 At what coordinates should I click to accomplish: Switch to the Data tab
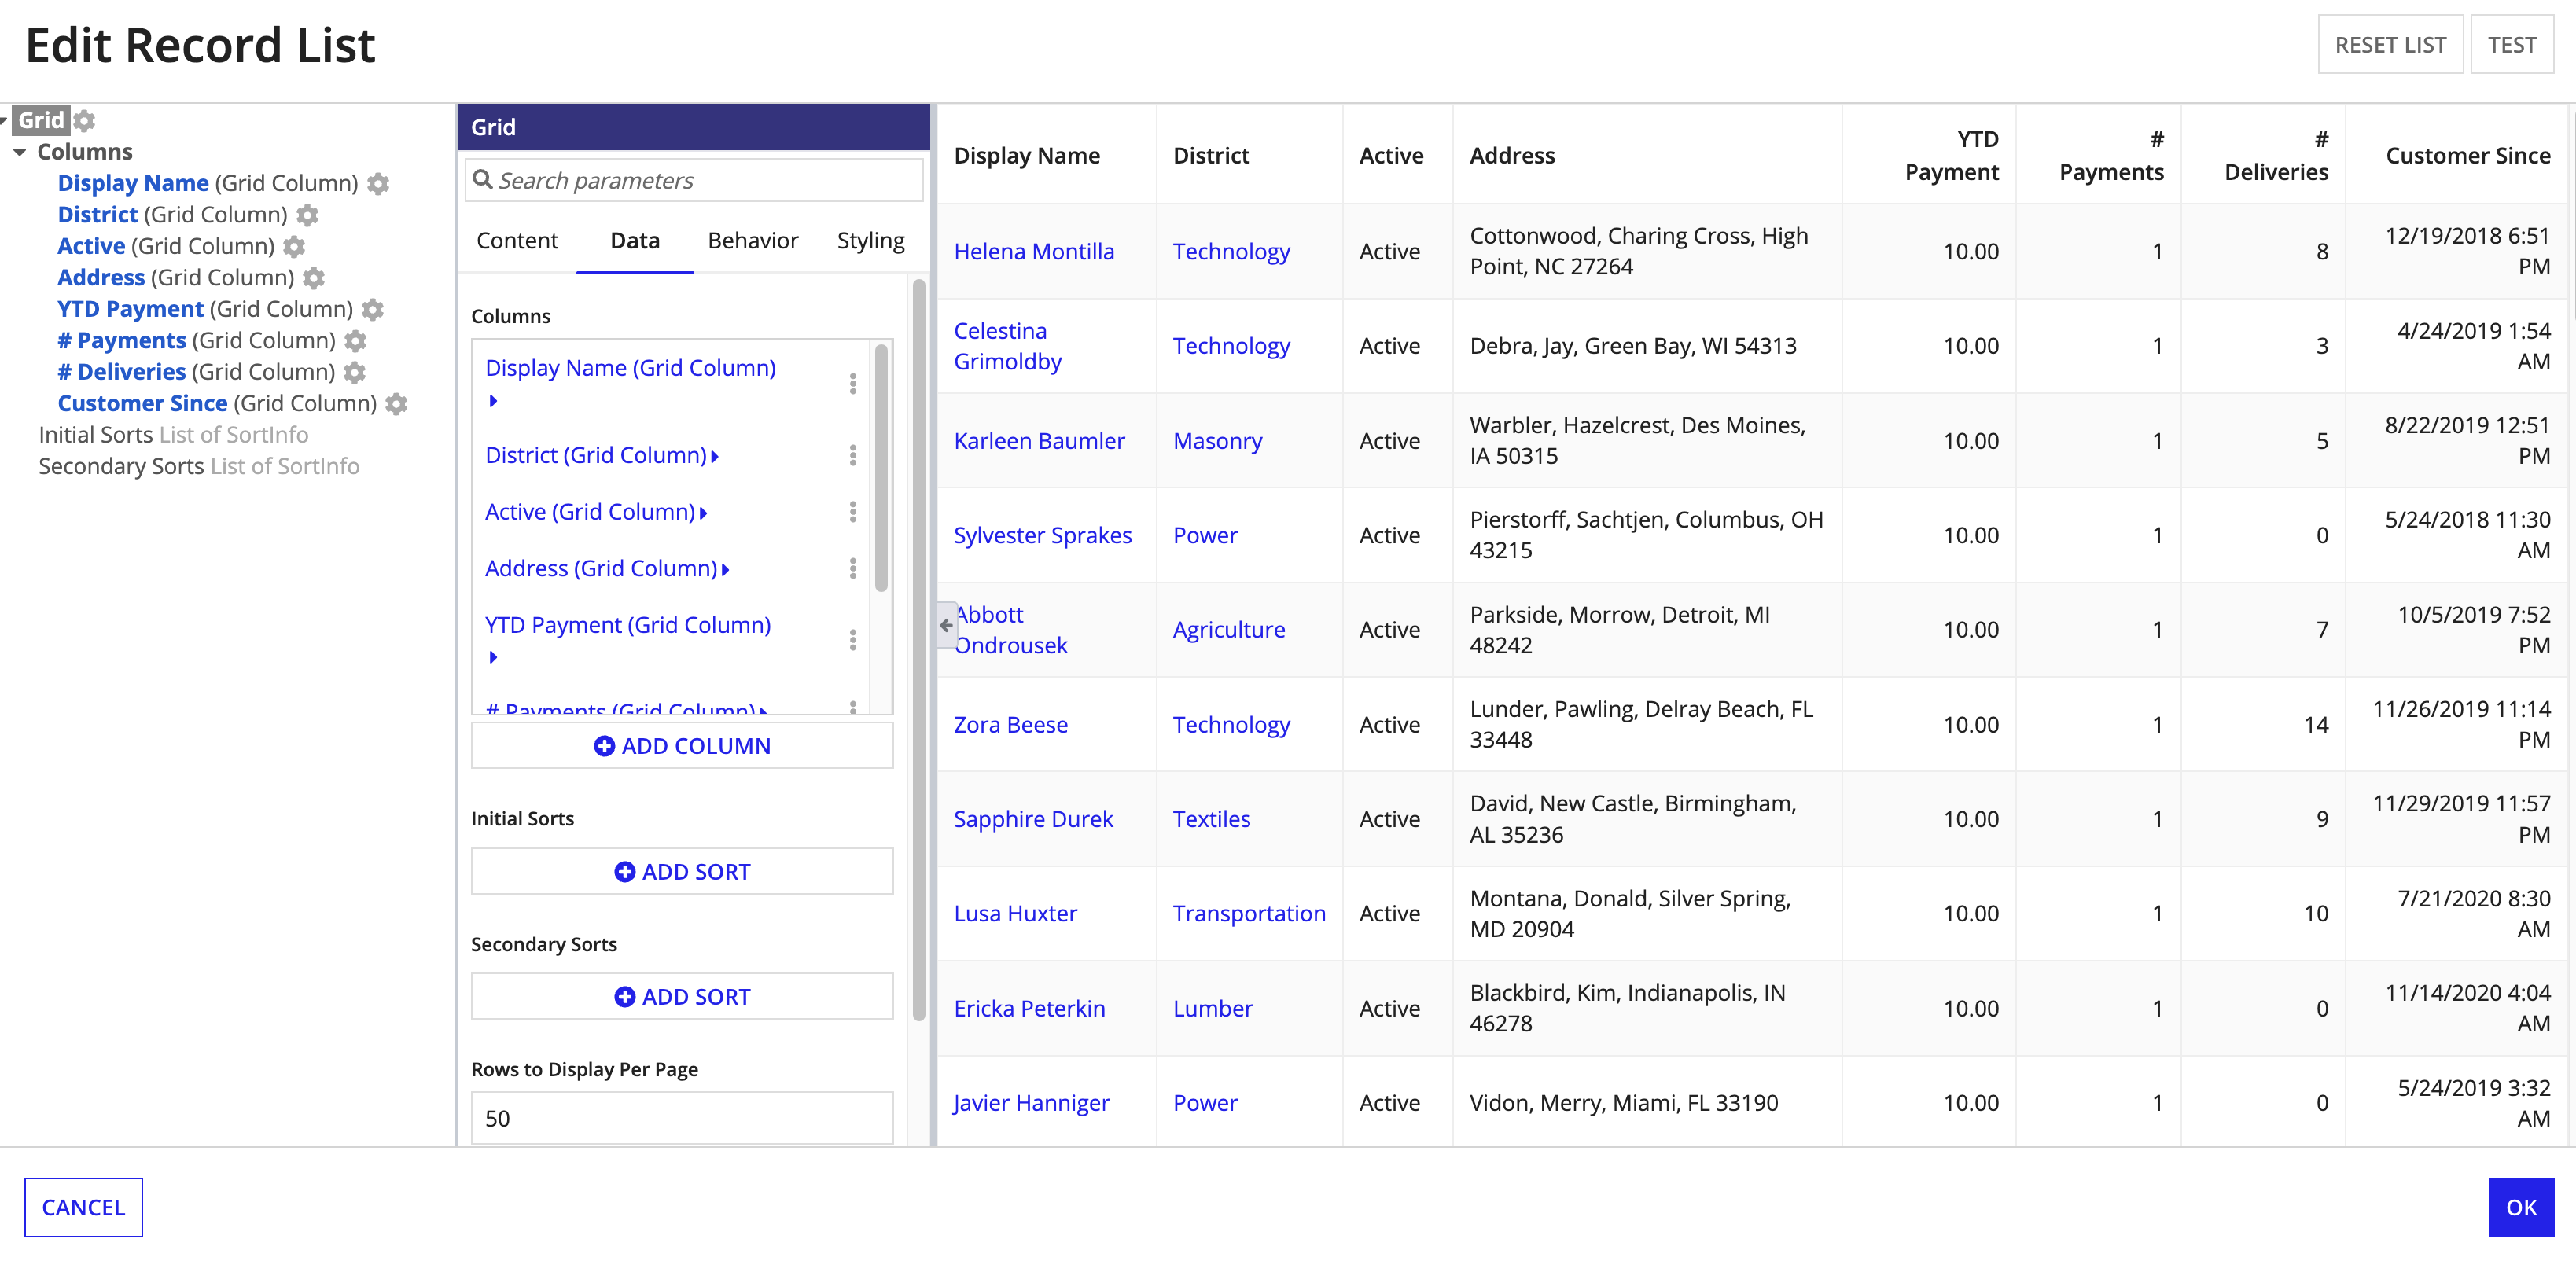click(x=635, y=241)
